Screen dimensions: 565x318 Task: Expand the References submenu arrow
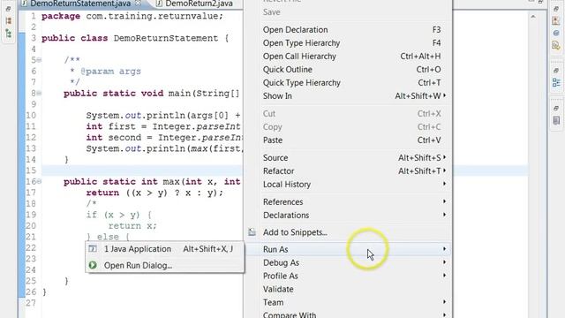[445, 201]
